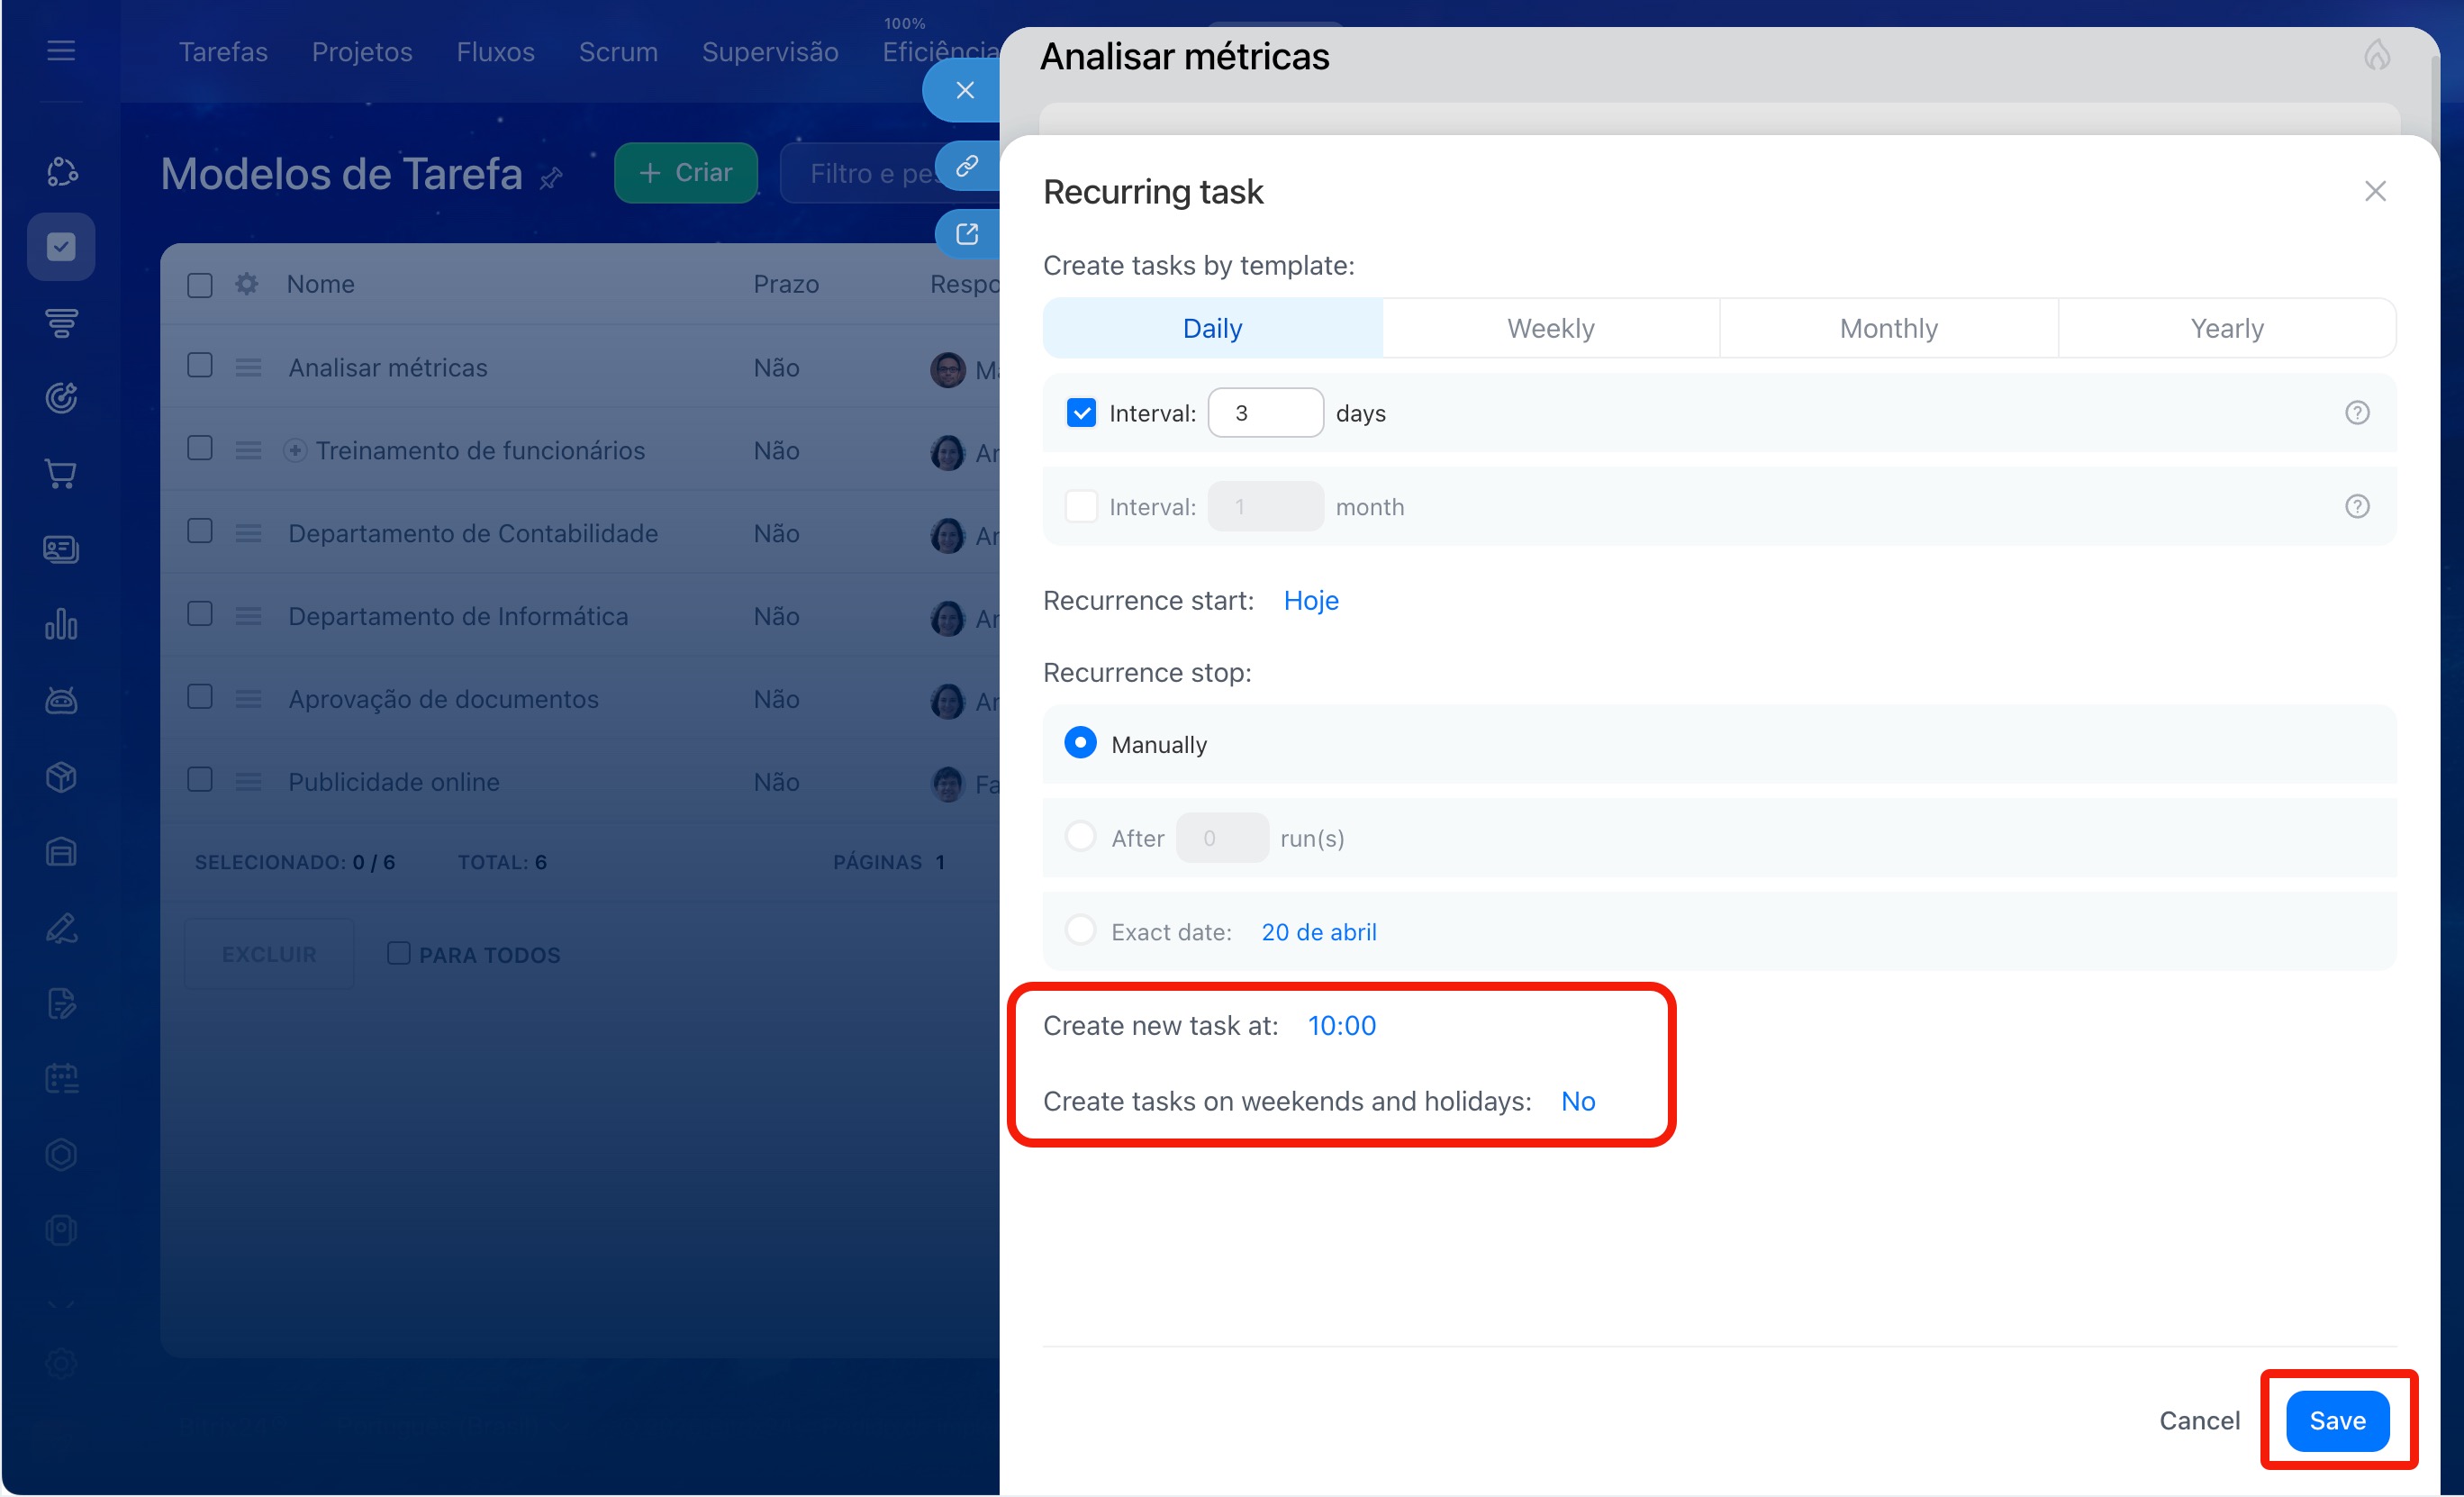Uncheck the days Interval checkbox
This screenshot has width=2464, height=1497.
pyautogui.click(x=1081, y=413)
